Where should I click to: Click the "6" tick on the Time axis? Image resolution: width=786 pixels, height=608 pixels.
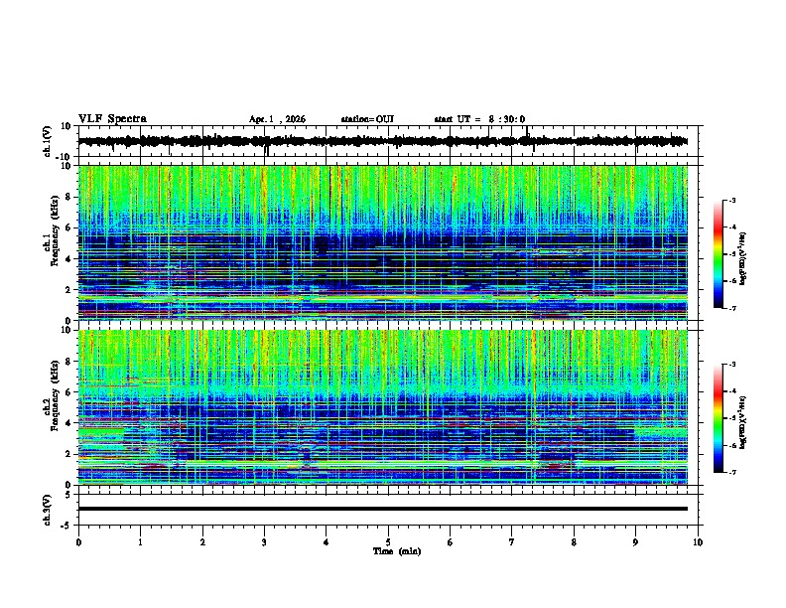[451, 542]
